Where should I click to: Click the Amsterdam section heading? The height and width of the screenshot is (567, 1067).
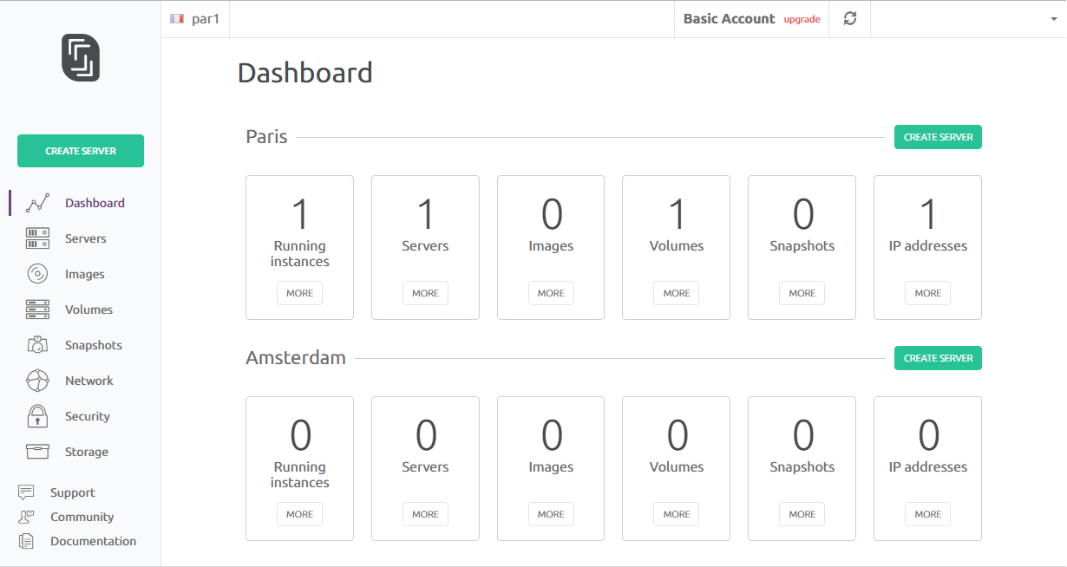(x=296, y=358)
